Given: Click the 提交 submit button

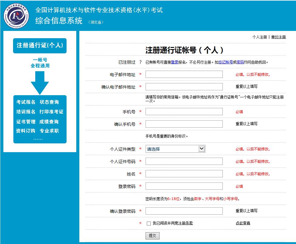Looking at the screenshot, I should [x=153, y=236].
